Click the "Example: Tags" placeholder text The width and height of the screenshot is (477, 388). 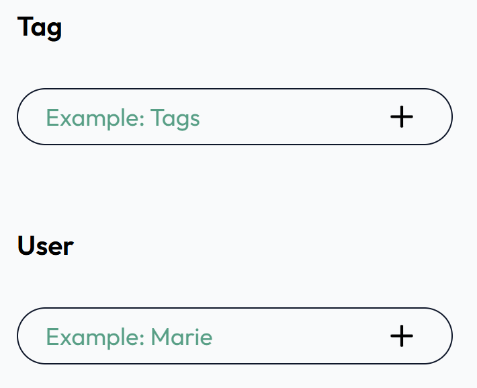point(123,118)
